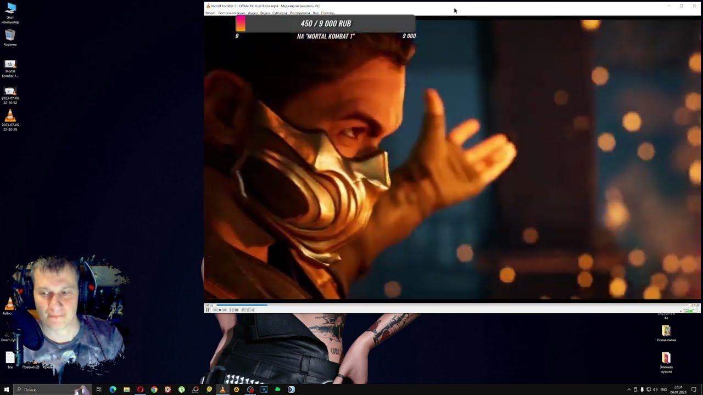Select the 2023-07-06 22-30-29 VLC file
The height and width of the screenshot is (395, 703).
point(10,121)
